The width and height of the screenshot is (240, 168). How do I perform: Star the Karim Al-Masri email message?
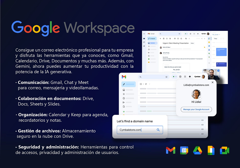(205, 47)
